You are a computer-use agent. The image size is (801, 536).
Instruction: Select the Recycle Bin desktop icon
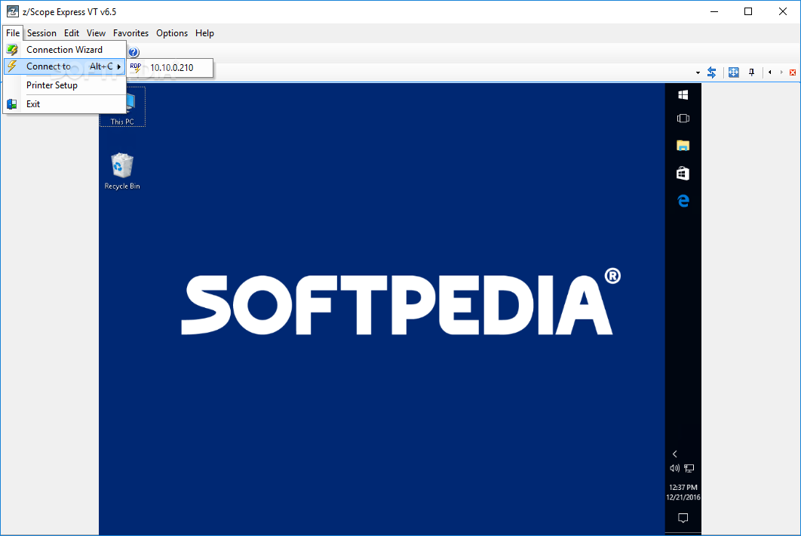(122, 171)
